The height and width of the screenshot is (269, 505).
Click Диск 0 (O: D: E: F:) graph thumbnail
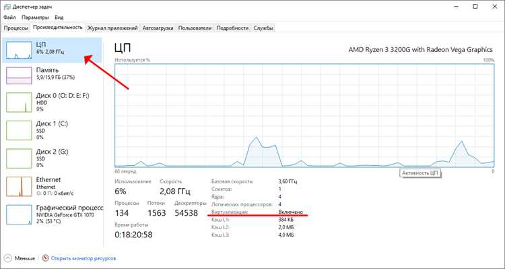(19, 102)
